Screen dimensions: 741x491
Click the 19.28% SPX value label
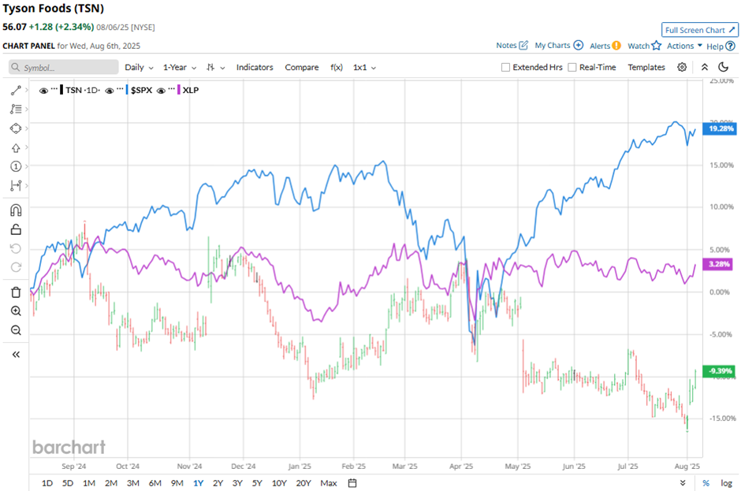click(719, 128)
